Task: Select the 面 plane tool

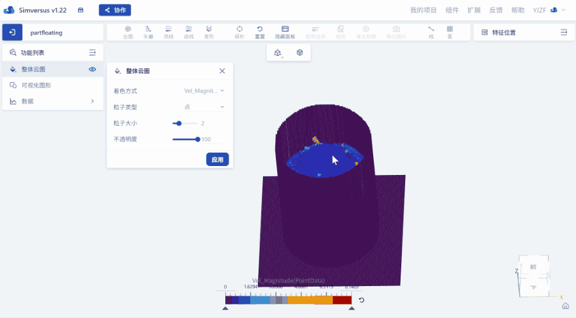Action: (450, 32)
